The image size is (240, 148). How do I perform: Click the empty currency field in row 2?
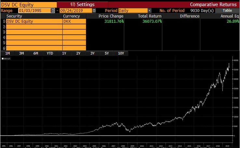pos(74,27)
